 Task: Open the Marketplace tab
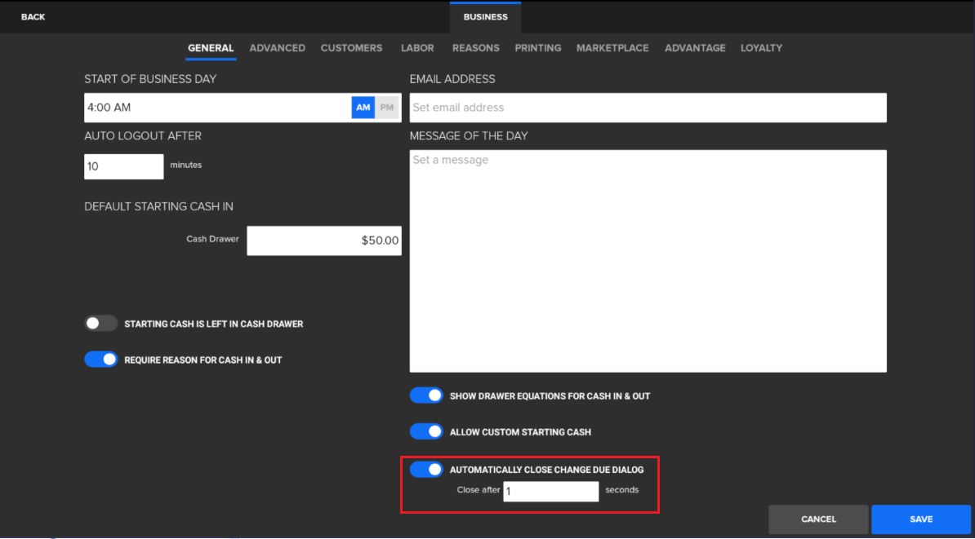point(612,48)
